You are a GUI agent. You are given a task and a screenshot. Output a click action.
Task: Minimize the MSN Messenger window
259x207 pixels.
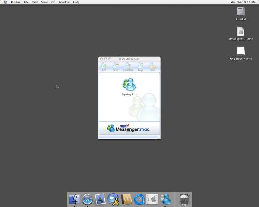click(106, 59)
